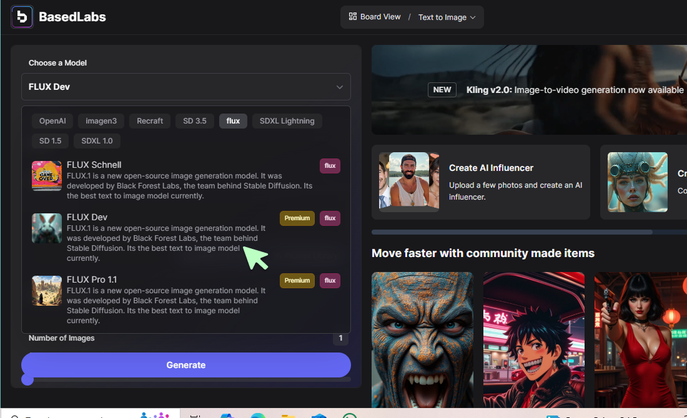Click the goggled woman card thumbnail

coord(638,182)
